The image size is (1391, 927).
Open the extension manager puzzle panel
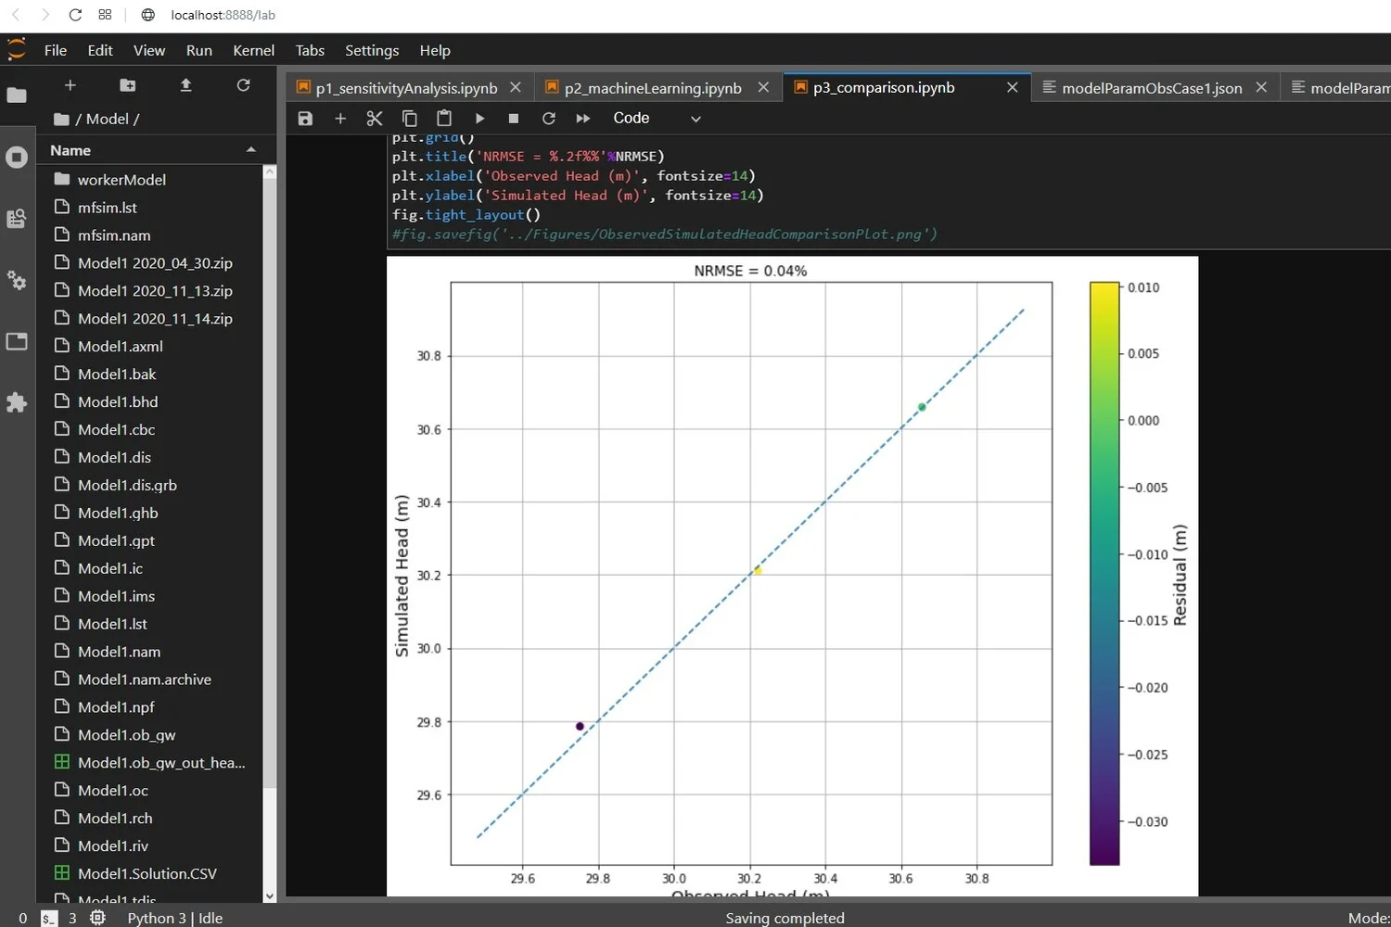click(x=17, y=402)
